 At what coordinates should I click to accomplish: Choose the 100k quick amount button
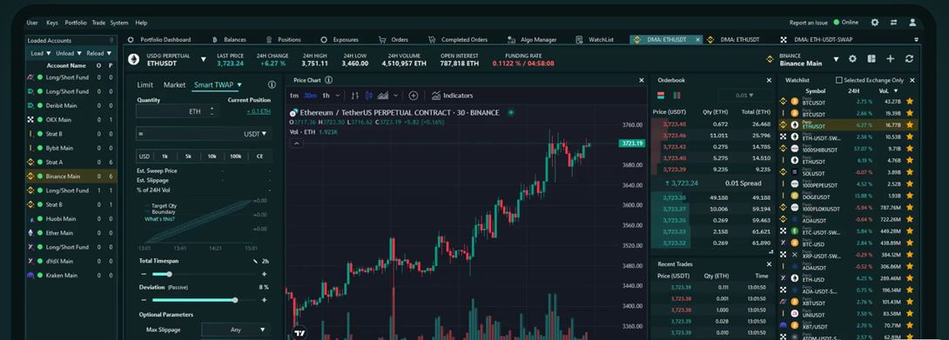[235, 157]
